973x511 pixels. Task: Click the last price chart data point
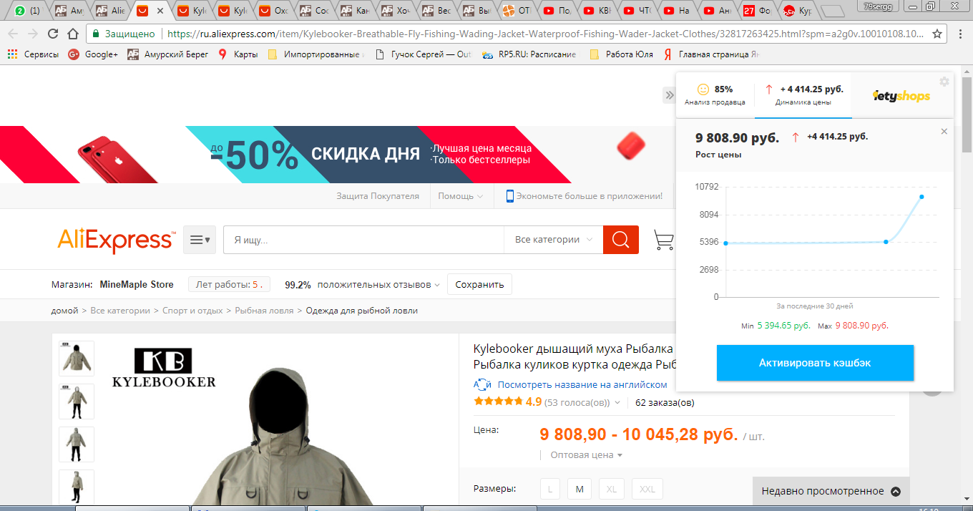tap(921, 196)
